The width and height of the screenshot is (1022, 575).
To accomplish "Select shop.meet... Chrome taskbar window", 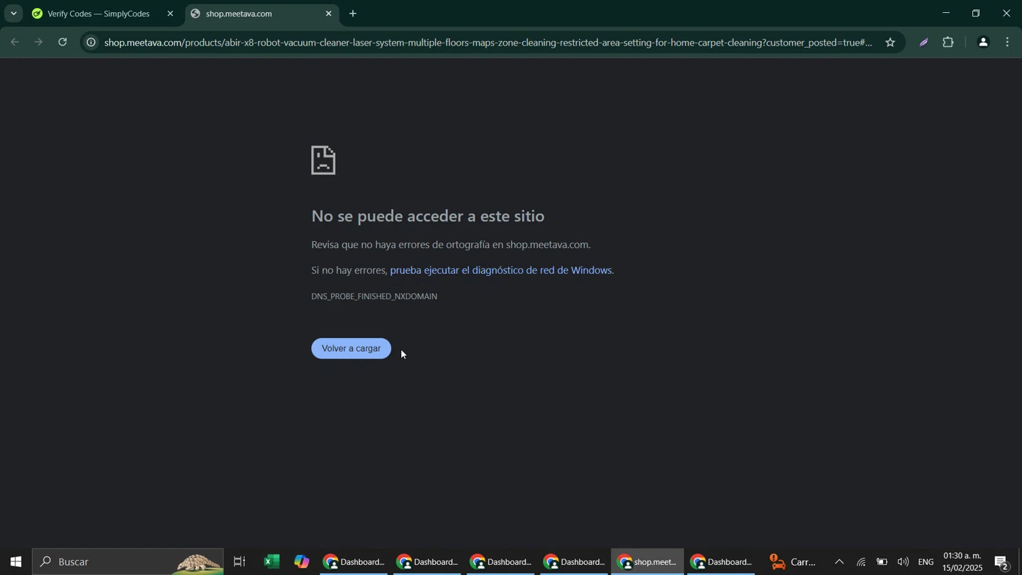I will [648, 562].
